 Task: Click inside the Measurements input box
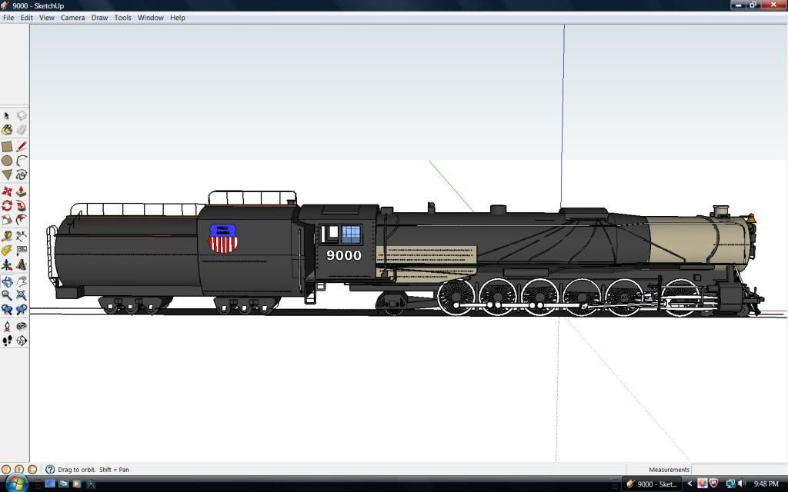(740, 470)
